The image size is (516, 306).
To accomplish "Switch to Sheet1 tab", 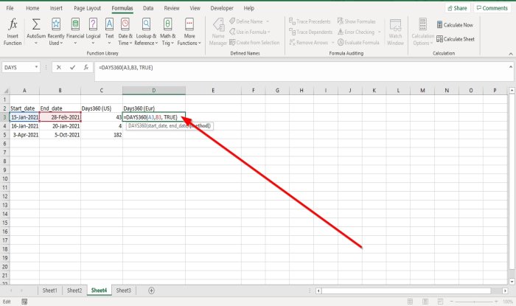I will [49, 291].
